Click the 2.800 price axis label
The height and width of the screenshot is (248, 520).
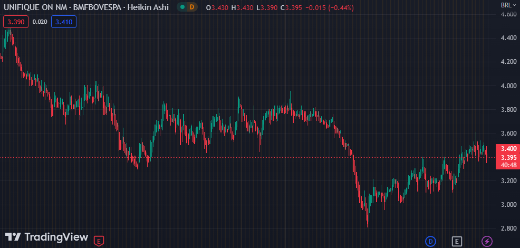[509, 228]
